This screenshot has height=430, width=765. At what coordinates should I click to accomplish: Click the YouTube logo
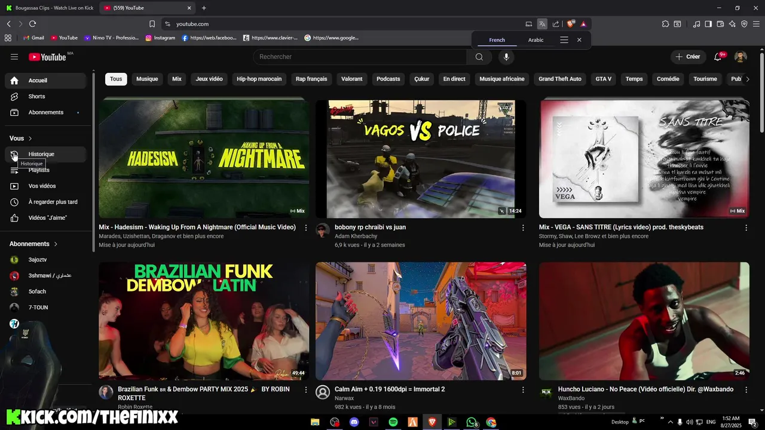coord(47,57)
